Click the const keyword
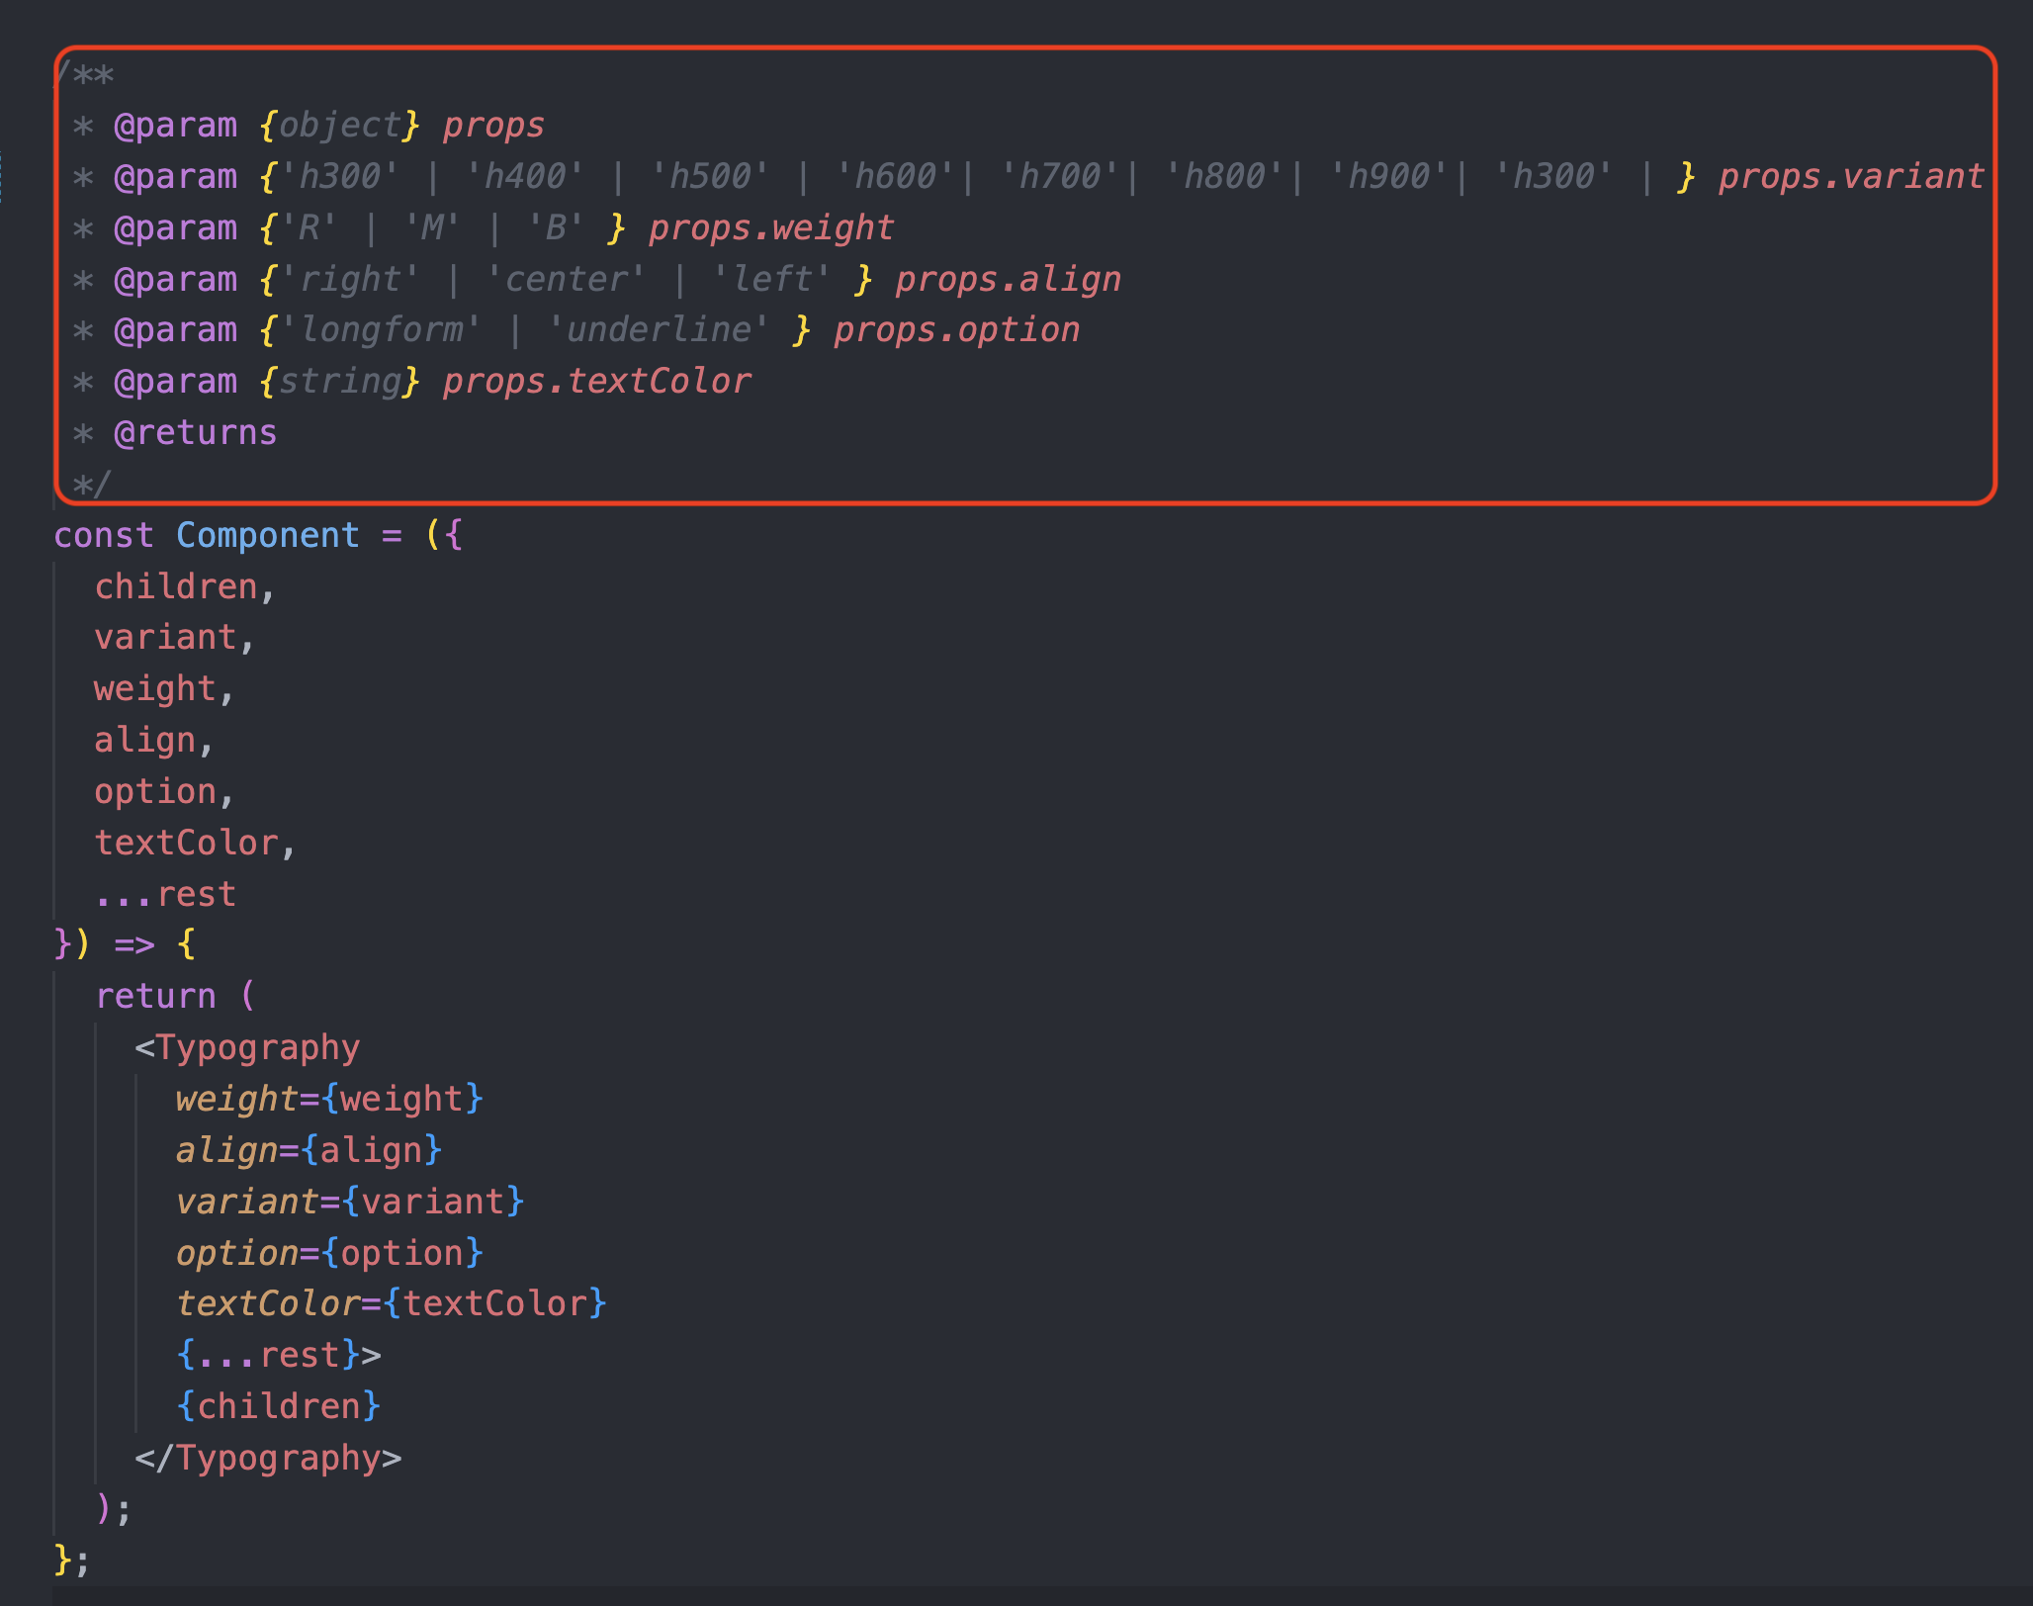2033x1606 pixels. [x=103, y=535]
